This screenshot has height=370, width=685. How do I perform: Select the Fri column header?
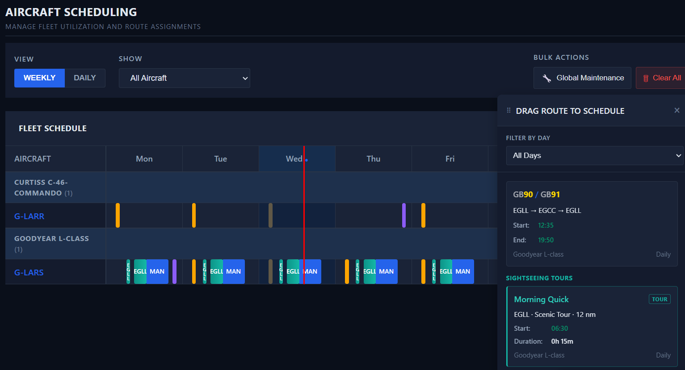[x=450, y=159]
